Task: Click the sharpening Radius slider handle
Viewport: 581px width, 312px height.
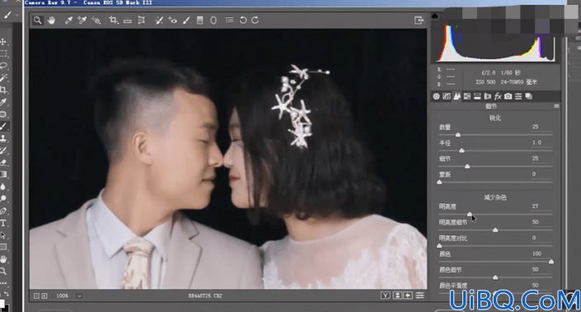Action: click(x=462, y=151)
